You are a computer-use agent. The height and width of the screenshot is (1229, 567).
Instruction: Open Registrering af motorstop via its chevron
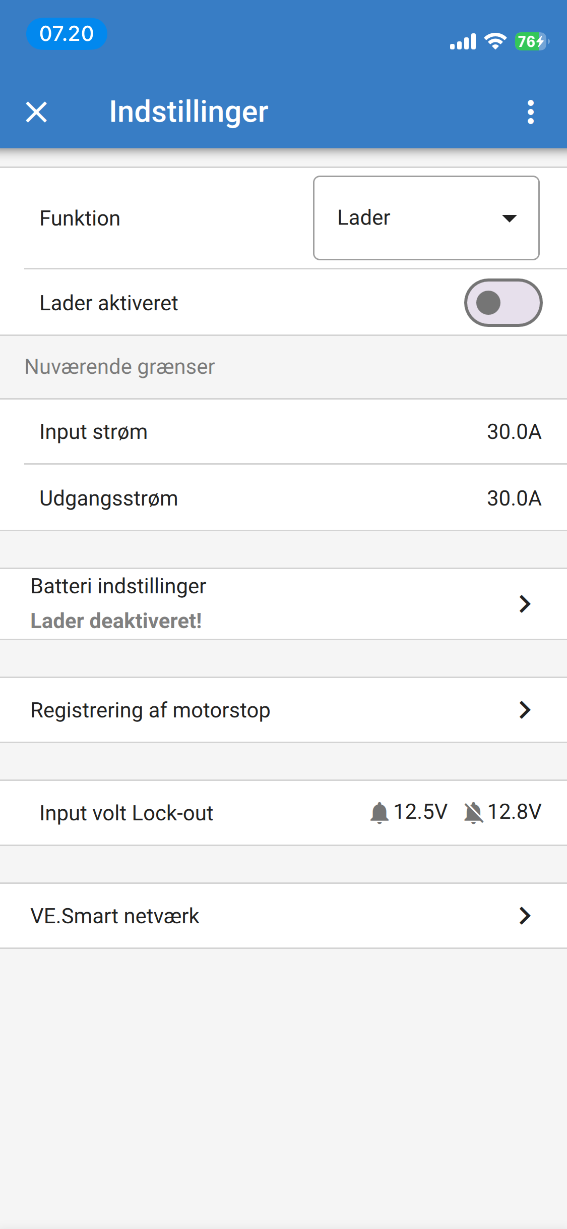click(525, 710)
